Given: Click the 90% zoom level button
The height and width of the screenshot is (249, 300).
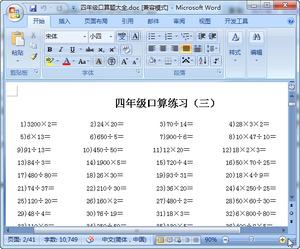Looking at the screenshot, I should point(211,240).
